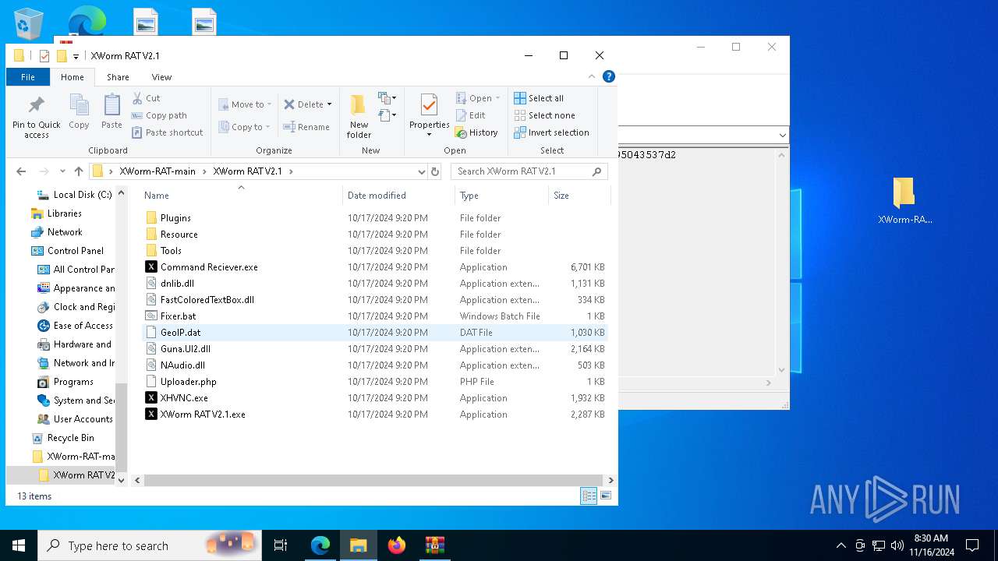Click the Edit ribbon button
This screenshot has width=998, height=561.
pos(471,115)
